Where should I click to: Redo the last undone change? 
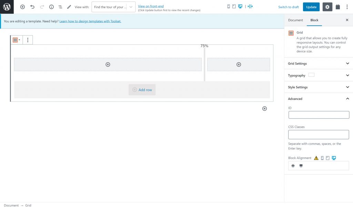click(x=42, y=7)
